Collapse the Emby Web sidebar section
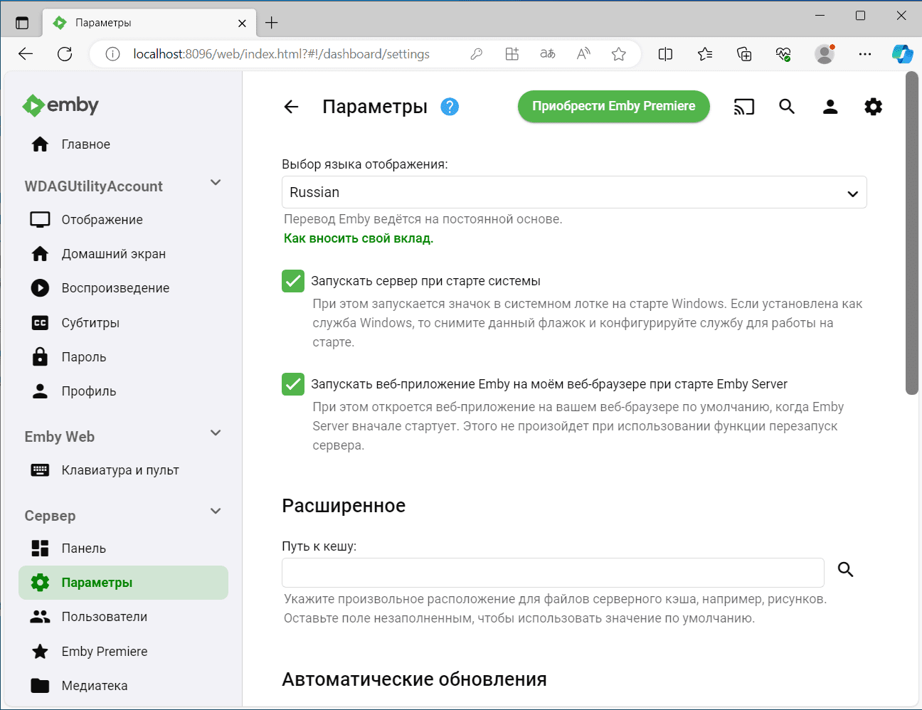The height and width of the screenshot is (710, 922). coord(216,433)
